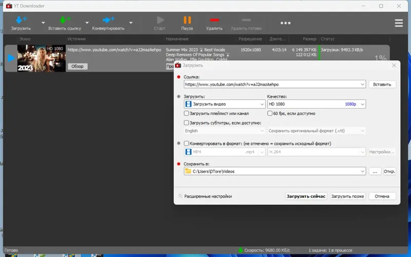The height and width of the screenshot is (257, 411).
Task: Click the ... browse folder button
Action: coord(375,172)
